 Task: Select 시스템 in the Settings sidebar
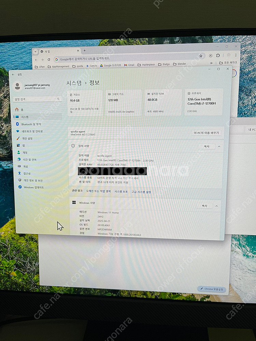38,117
